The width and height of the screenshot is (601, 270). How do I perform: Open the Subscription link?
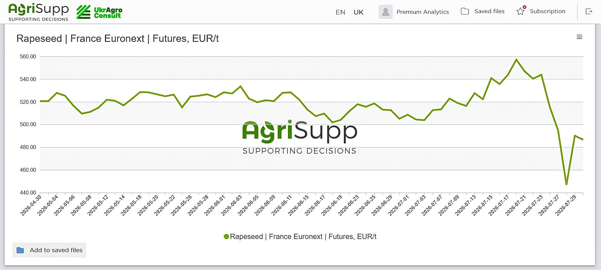[548, 11]
